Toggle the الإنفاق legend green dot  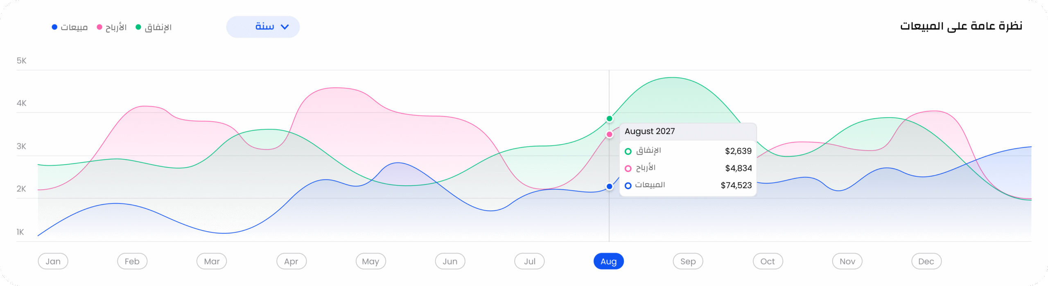(x=138, y=27)
